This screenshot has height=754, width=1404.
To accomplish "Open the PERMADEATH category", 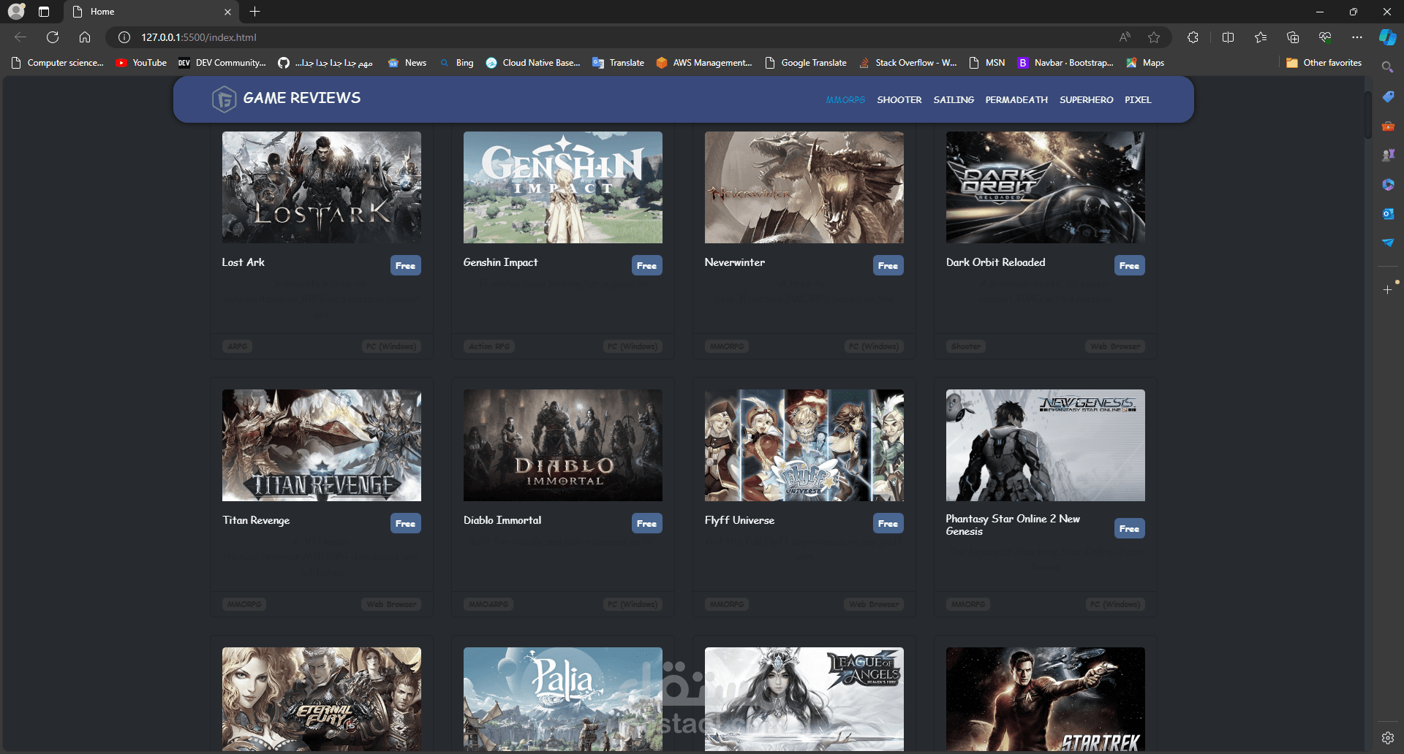I will [1016, 100].
